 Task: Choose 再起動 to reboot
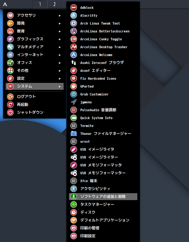click(35, 105)
